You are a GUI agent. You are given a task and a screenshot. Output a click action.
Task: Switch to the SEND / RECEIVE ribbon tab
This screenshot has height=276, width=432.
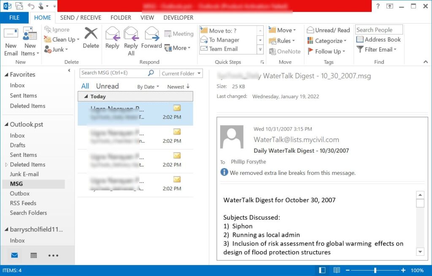81,18
